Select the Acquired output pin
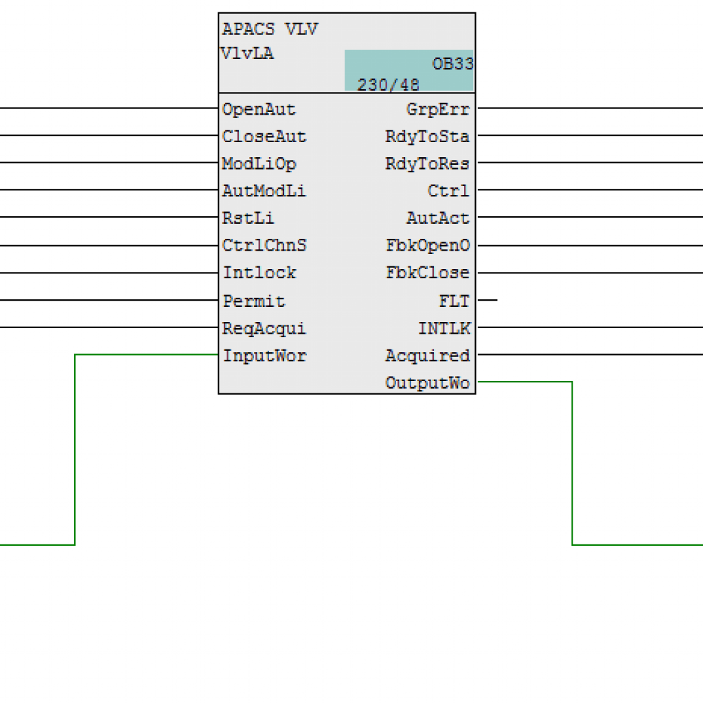The image size is (703, 703). (x=427, y=356)
